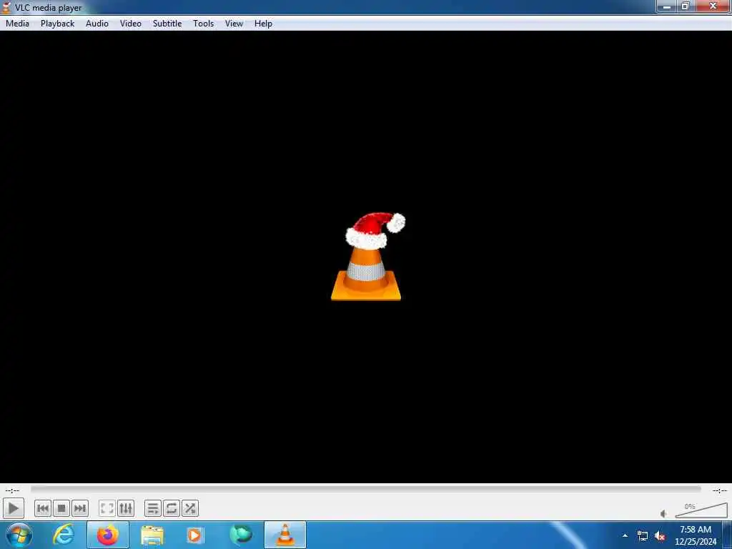Viewport: 732px width, 549px height.
Task: Launch Internet Explorer from taskbar
Action: point(64,535)
